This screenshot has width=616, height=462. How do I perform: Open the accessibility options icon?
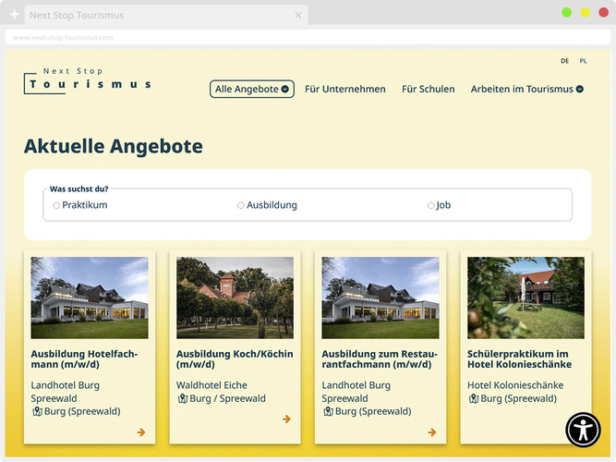(583, 430)
